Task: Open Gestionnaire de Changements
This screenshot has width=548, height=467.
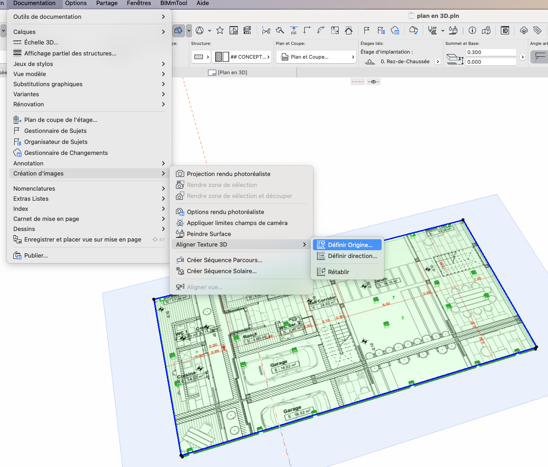Action: (x=89, y=153)
